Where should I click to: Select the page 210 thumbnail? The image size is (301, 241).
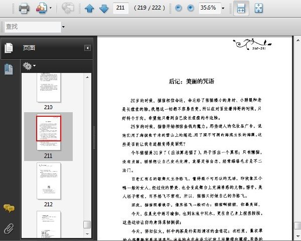coord(49,88)
